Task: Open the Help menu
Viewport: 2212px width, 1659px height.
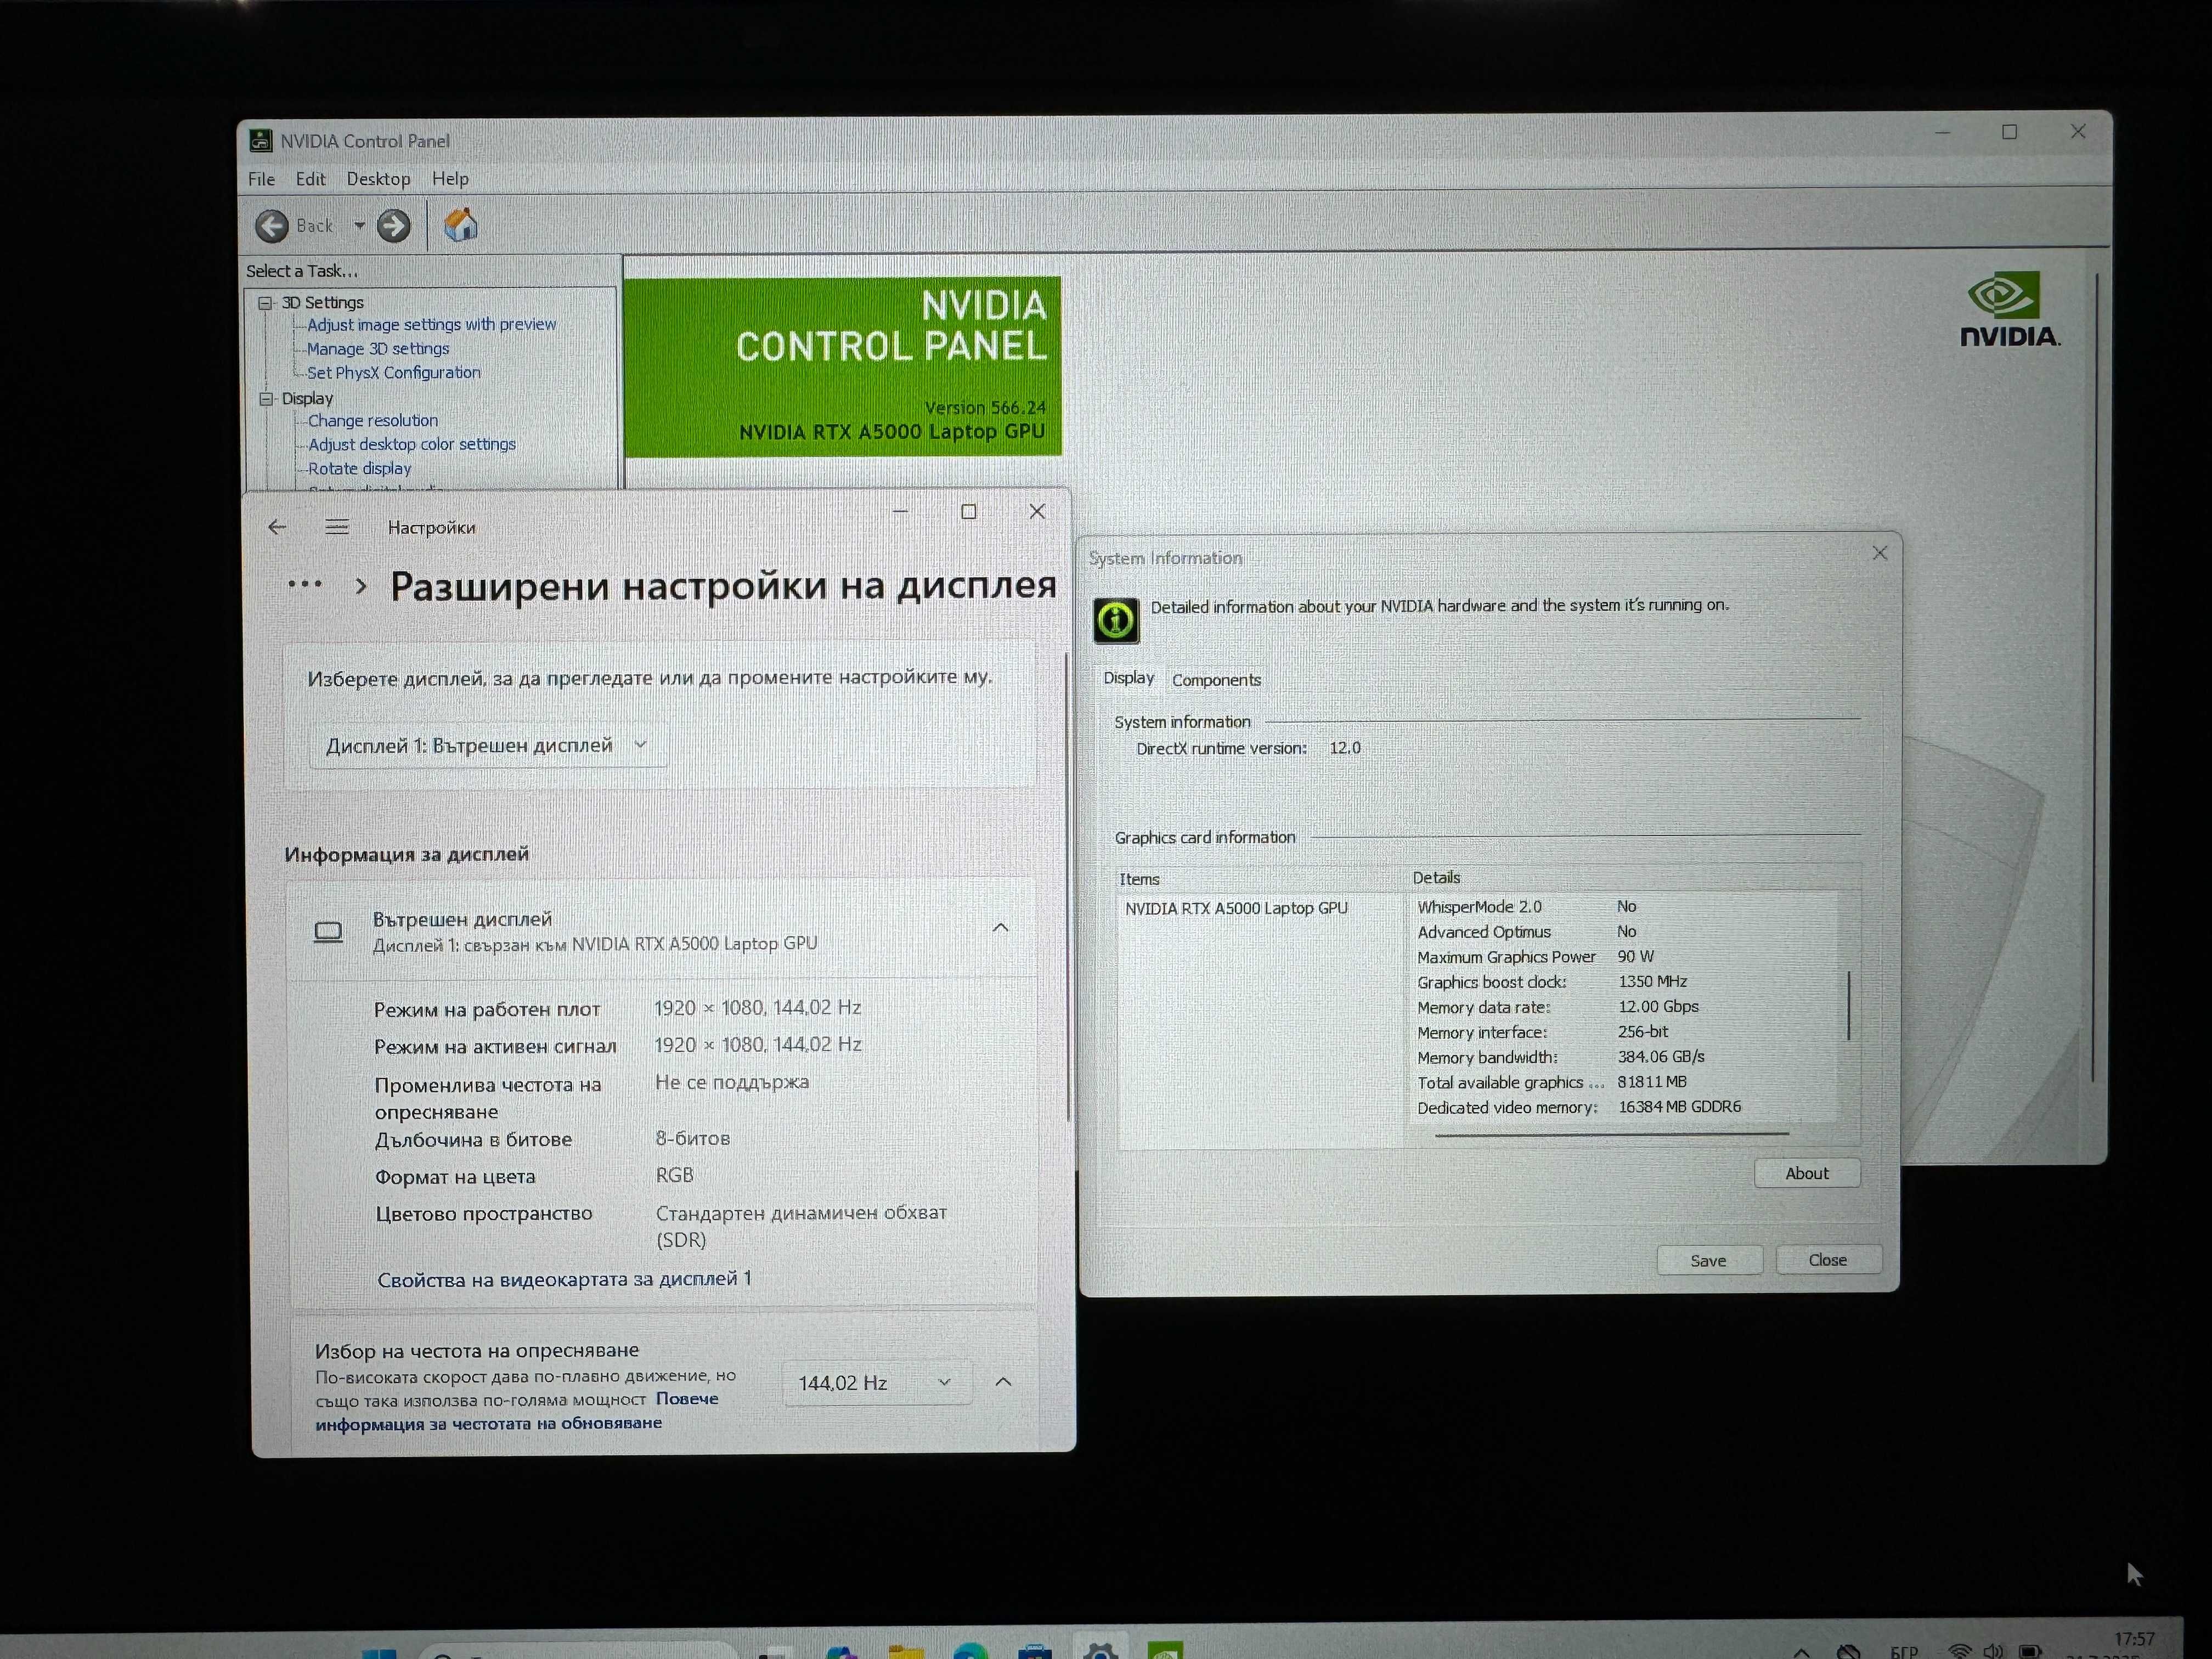Action: [x=450, y=179]
